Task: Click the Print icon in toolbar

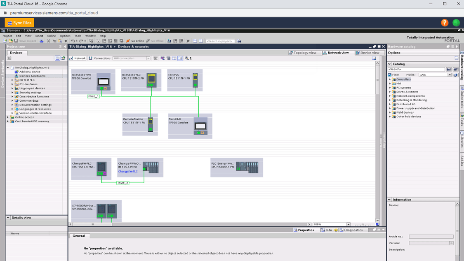Action: point(41,41)
